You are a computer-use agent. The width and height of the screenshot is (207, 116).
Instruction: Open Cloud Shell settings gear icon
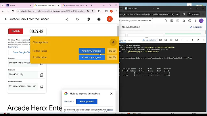point(166,40)
